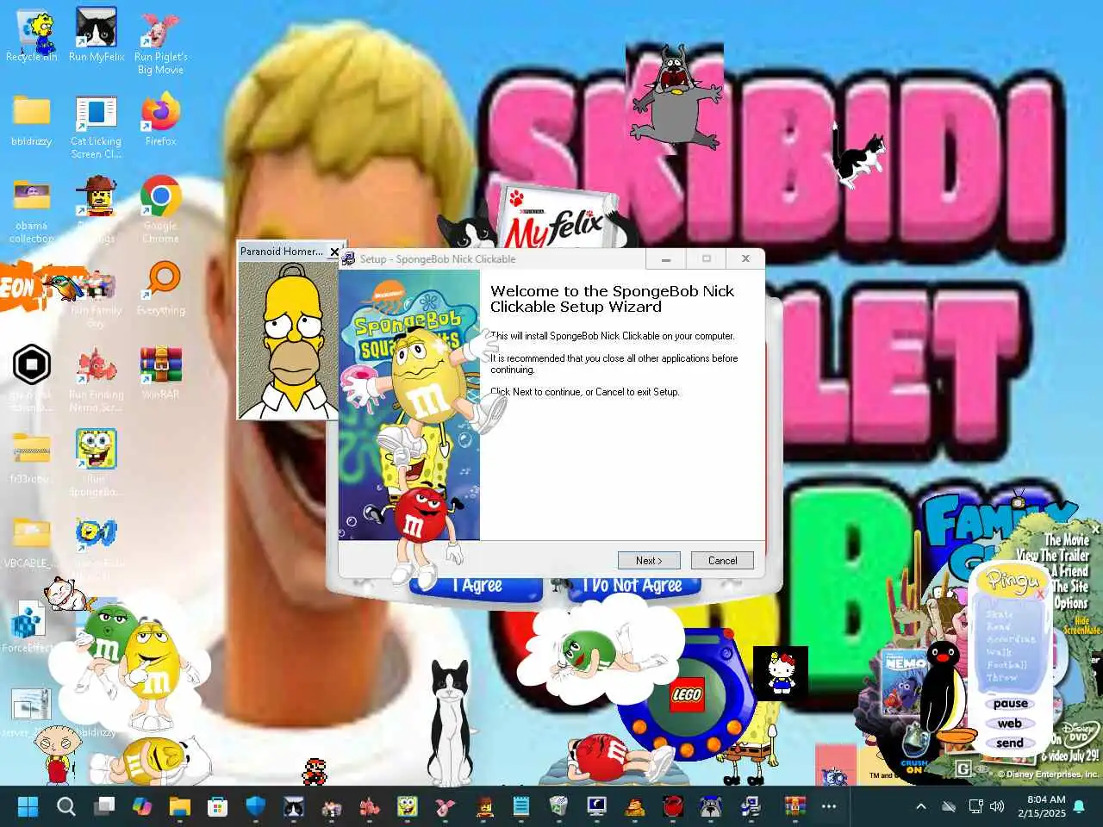Expand the hidden system tray icons chevron
The width and height of the screenshot is (1103, 827).
pos(920,806)
